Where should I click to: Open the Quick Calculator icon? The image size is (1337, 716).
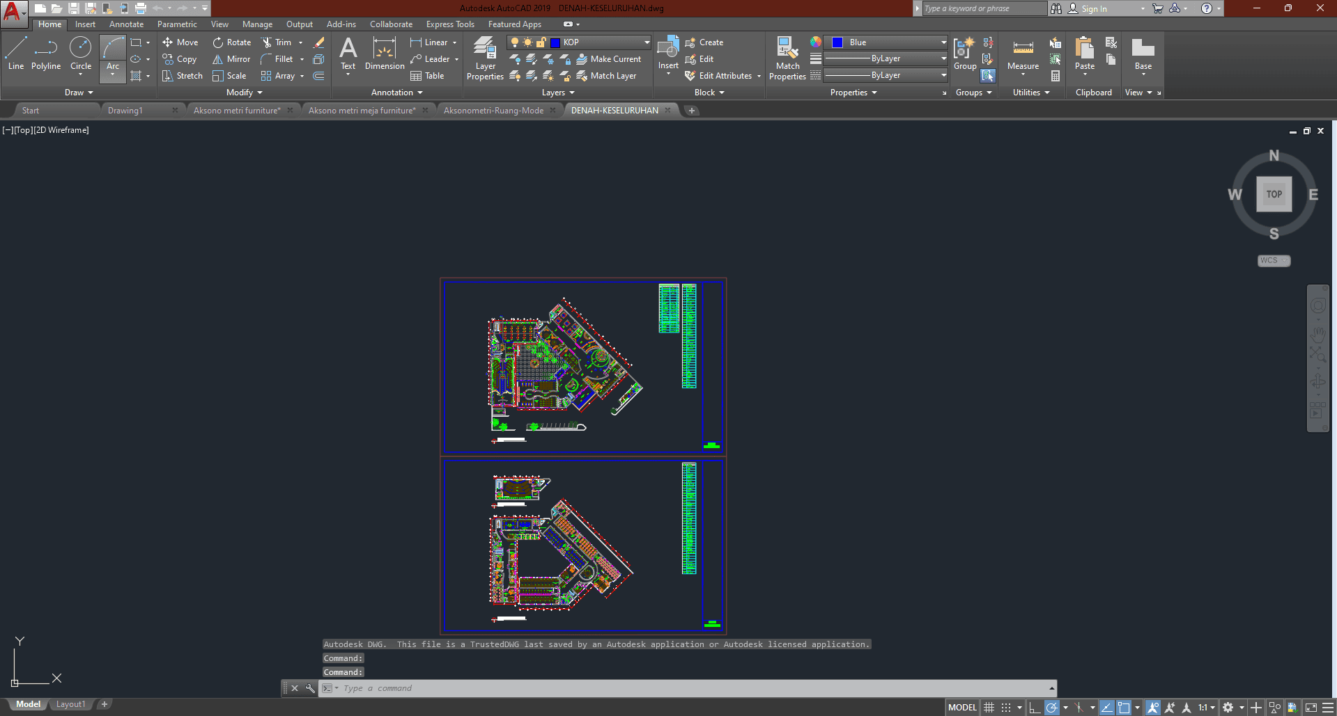[x=1056, y=76]
